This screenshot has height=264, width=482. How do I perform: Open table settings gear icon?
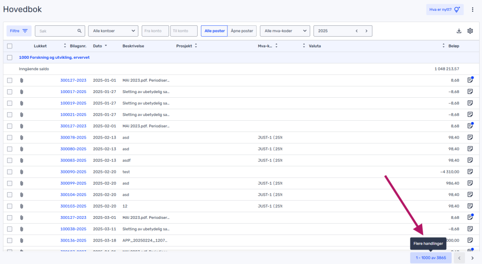[x=470, y=31]
